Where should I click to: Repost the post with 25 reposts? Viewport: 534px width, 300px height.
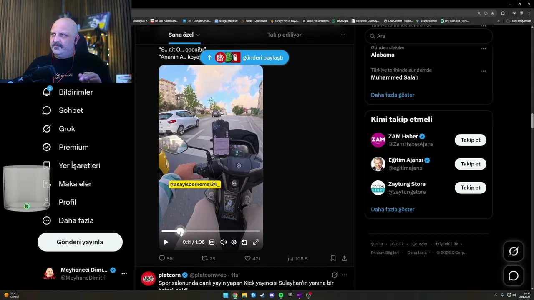coord(208,258)
